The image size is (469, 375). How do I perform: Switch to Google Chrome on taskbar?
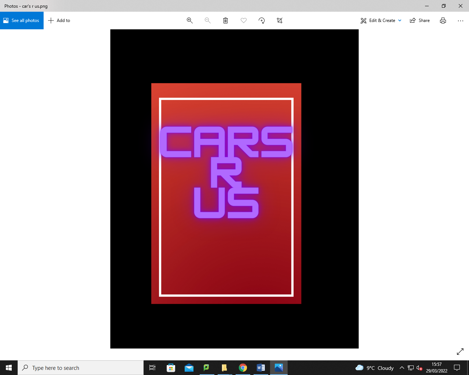[x=243, y=368]
